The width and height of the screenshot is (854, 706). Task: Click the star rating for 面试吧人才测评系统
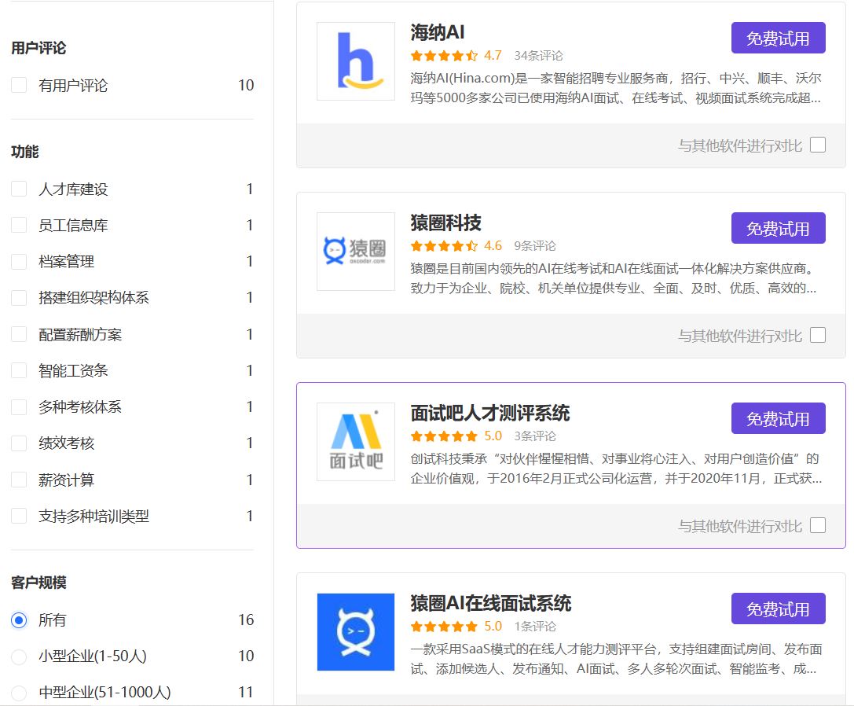pos(444,436)
